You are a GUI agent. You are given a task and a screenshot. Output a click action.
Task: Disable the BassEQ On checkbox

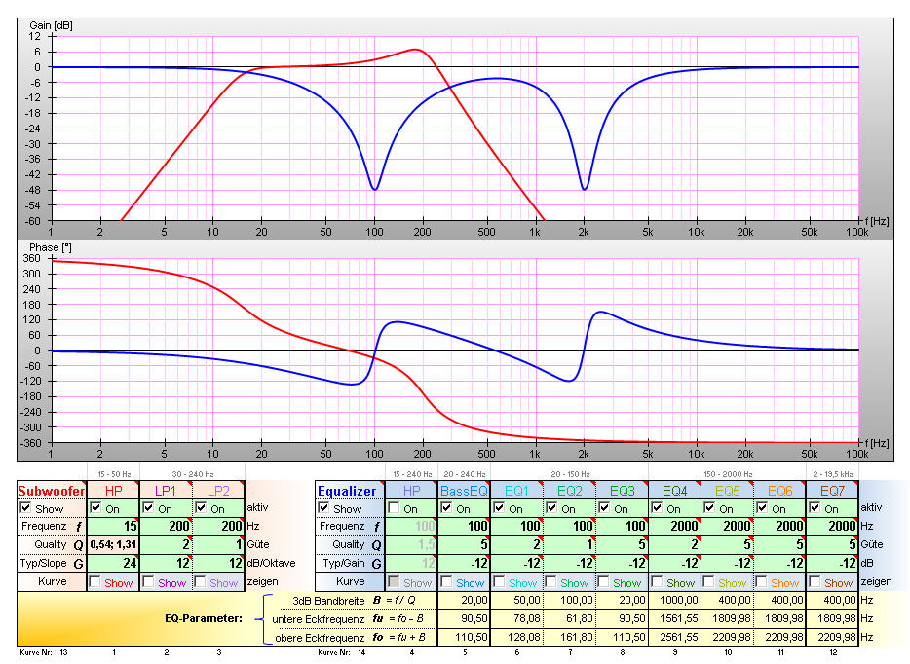click(x=447, y=508)
